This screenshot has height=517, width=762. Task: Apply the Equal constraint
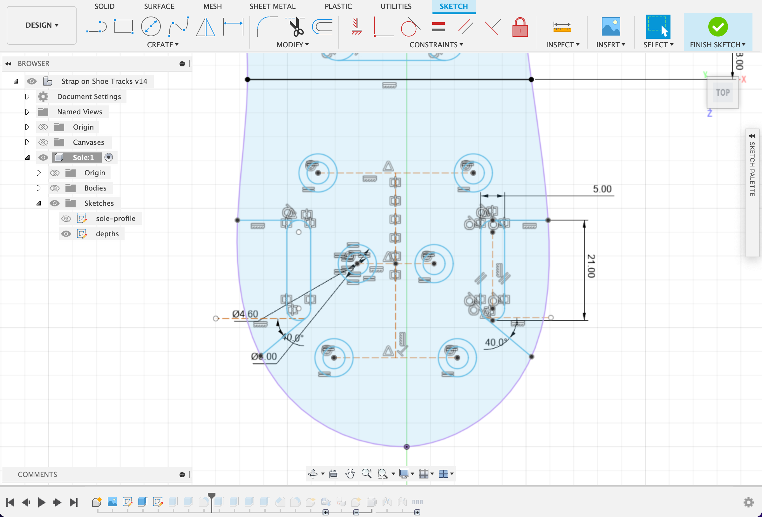[439, 27]
